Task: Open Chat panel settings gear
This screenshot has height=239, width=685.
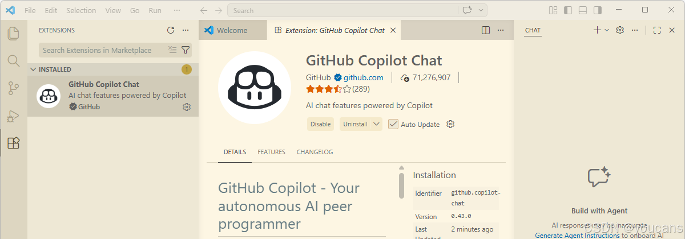Action: pyautogui.click(x=620, y=30)
